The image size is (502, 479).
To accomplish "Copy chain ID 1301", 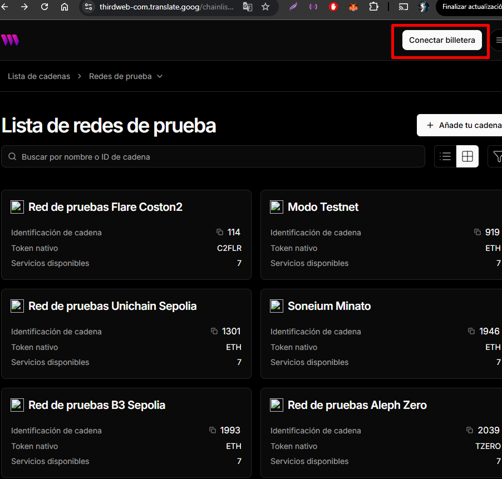I will click(214, 331).
